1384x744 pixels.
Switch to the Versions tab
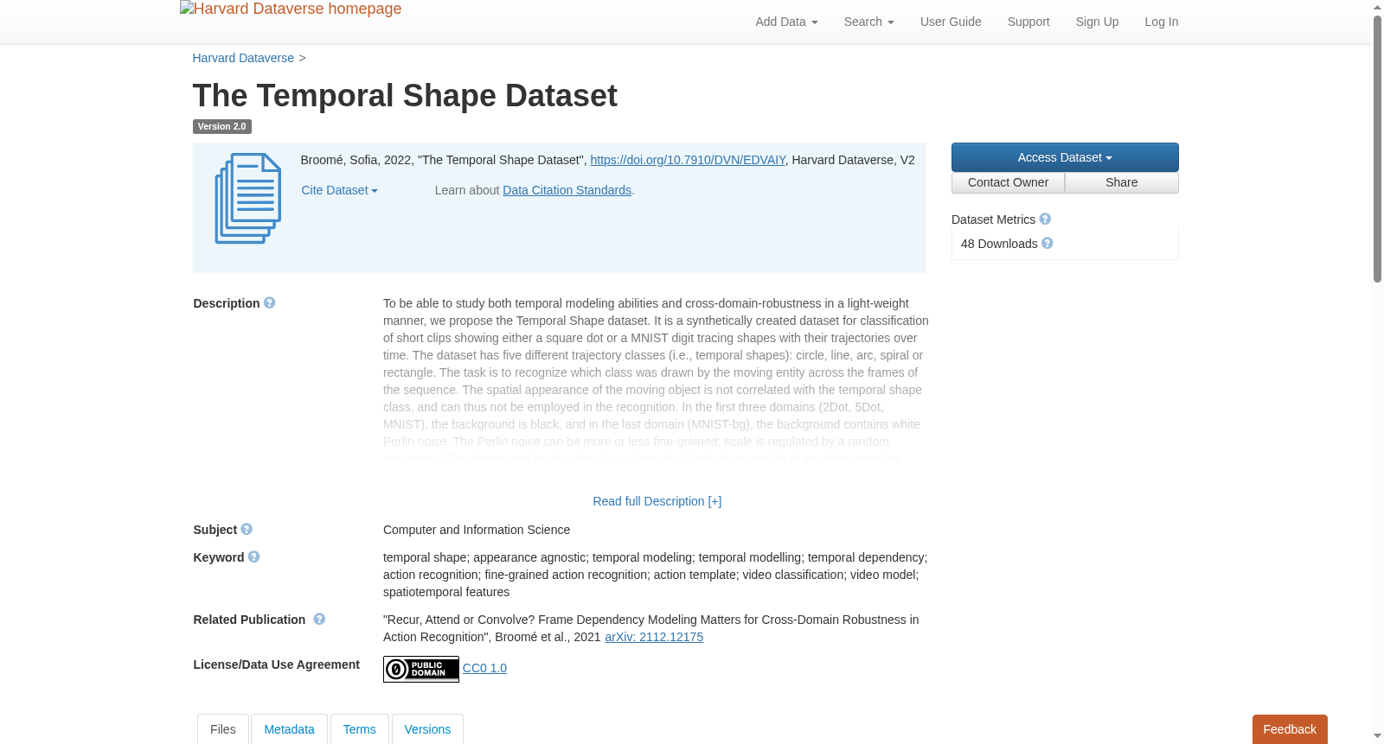(427, 729)
